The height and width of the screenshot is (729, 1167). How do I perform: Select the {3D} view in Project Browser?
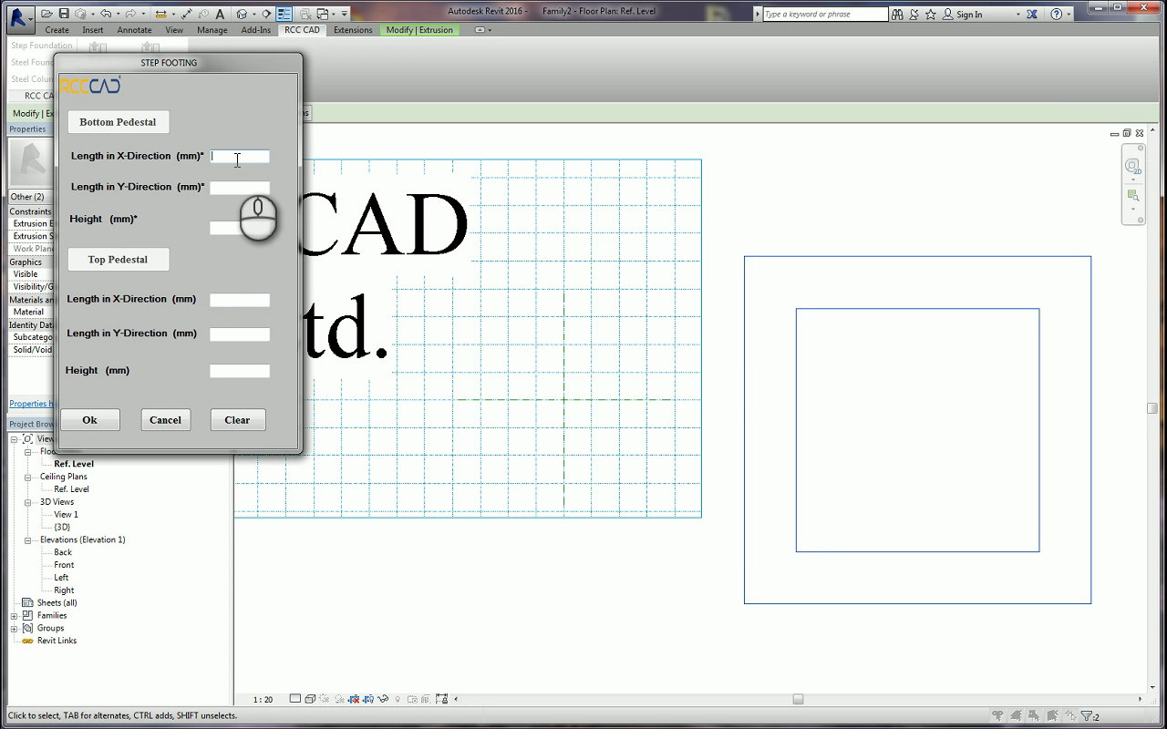(62, 528)
